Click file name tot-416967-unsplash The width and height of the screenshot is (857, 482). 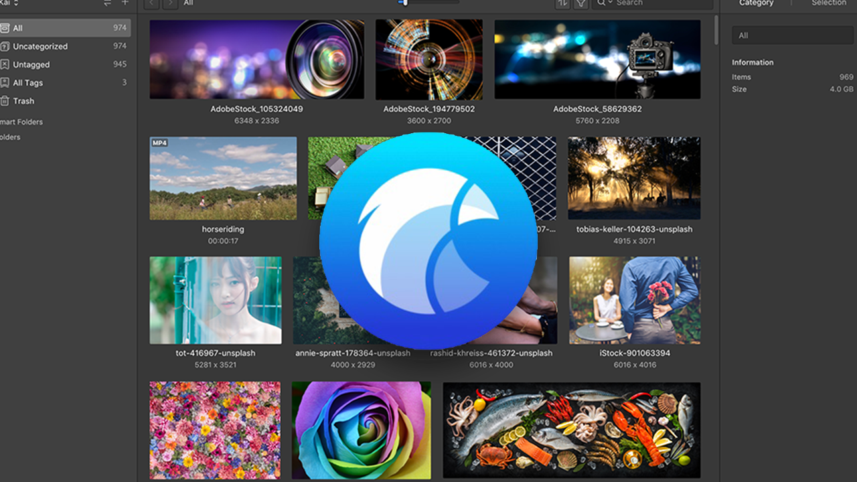pyautogui.click(x=216, y=353)
